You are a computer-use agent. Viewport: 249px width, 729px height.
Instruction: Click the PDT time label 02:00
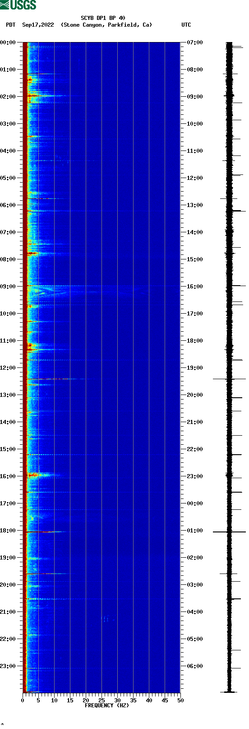click(8, 97)
